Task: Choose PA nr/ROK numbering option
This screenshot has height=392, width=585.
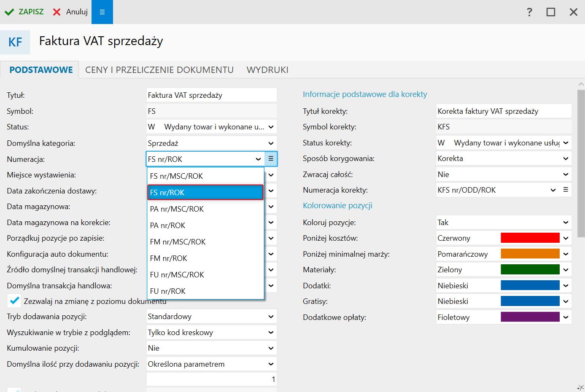Action: pyautogui.click(x=168, y=226)
